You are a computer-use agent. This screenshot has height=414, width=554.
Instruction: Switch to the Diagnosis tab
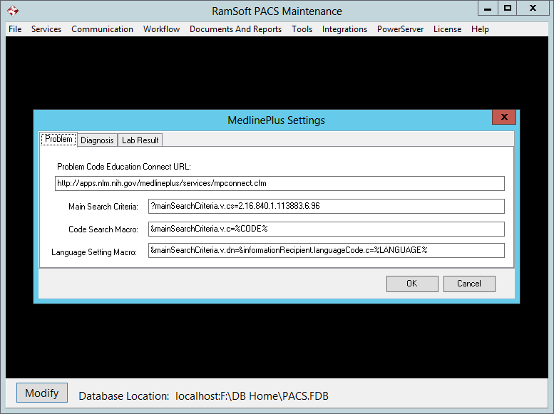(x=97, y=140)
